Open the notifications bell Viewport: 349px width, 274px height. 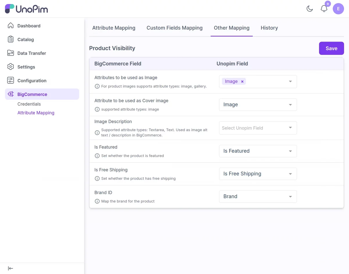324,9
